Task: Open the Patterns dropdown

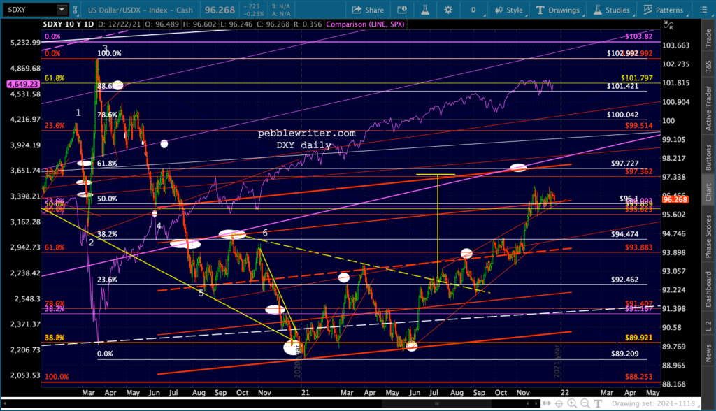Action: tap(664, 10)
